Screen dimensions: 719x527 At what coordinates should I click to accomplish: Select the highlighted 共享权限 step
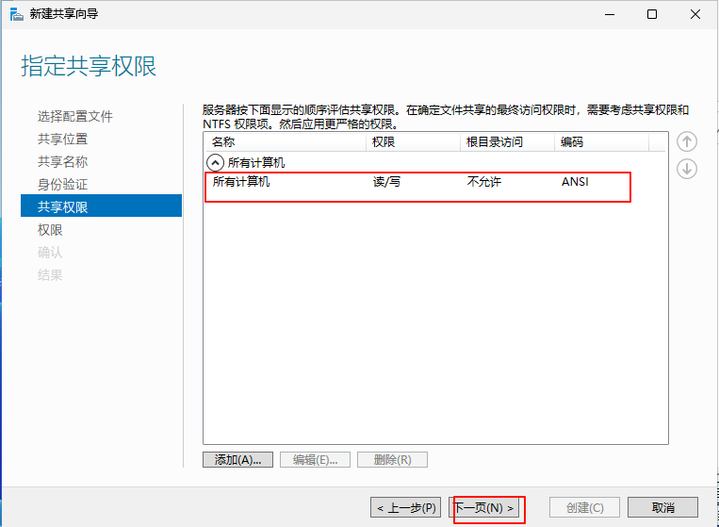63,206
